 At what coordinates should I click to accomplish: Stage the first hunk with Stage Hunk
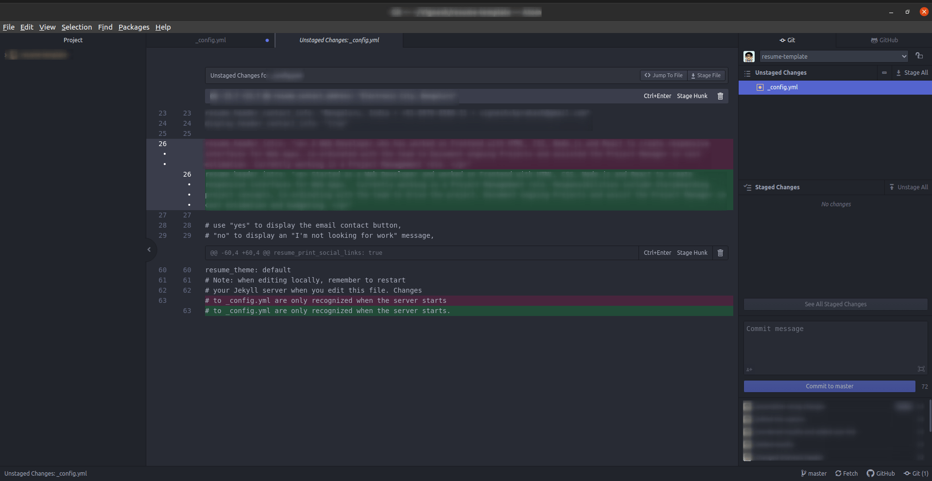pyautogui.click(x=692, y=96)
